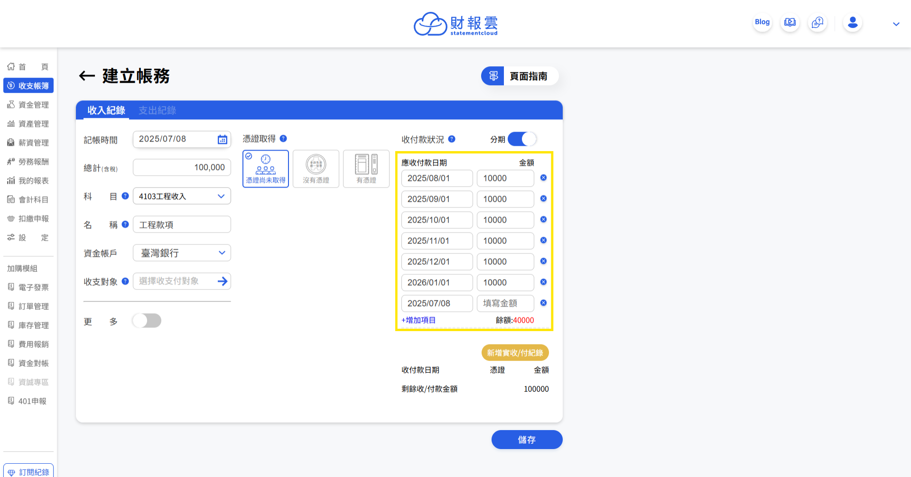This screenshot has width=911, height=477.
Task: Go back using the arrow beside 建立帳務
Action: [87, 76]
